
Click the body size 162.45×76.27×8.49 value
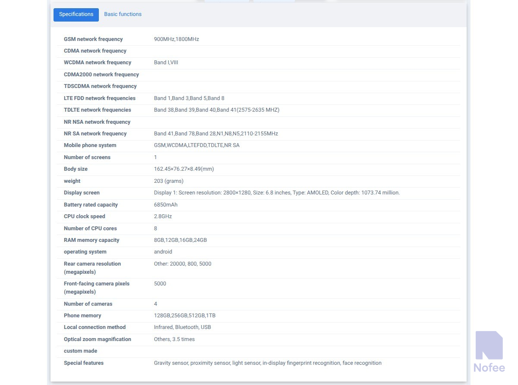point(183,169)
